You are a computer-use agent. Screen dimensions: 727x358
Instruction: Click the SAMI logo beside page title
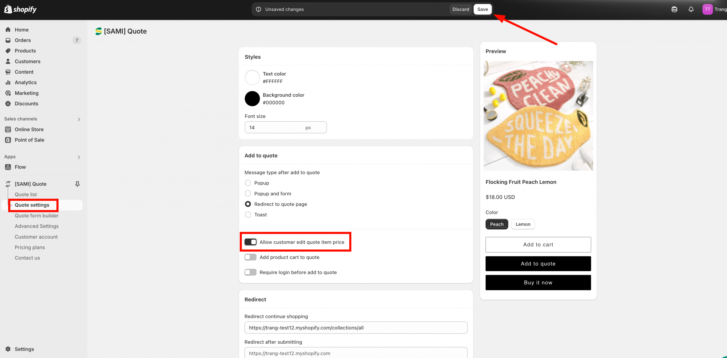tap(99, 31)
